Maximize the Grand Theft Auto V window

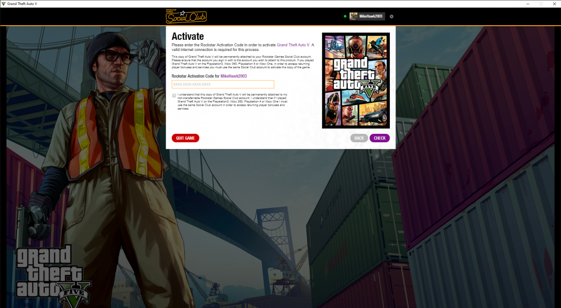click(541, 3)
